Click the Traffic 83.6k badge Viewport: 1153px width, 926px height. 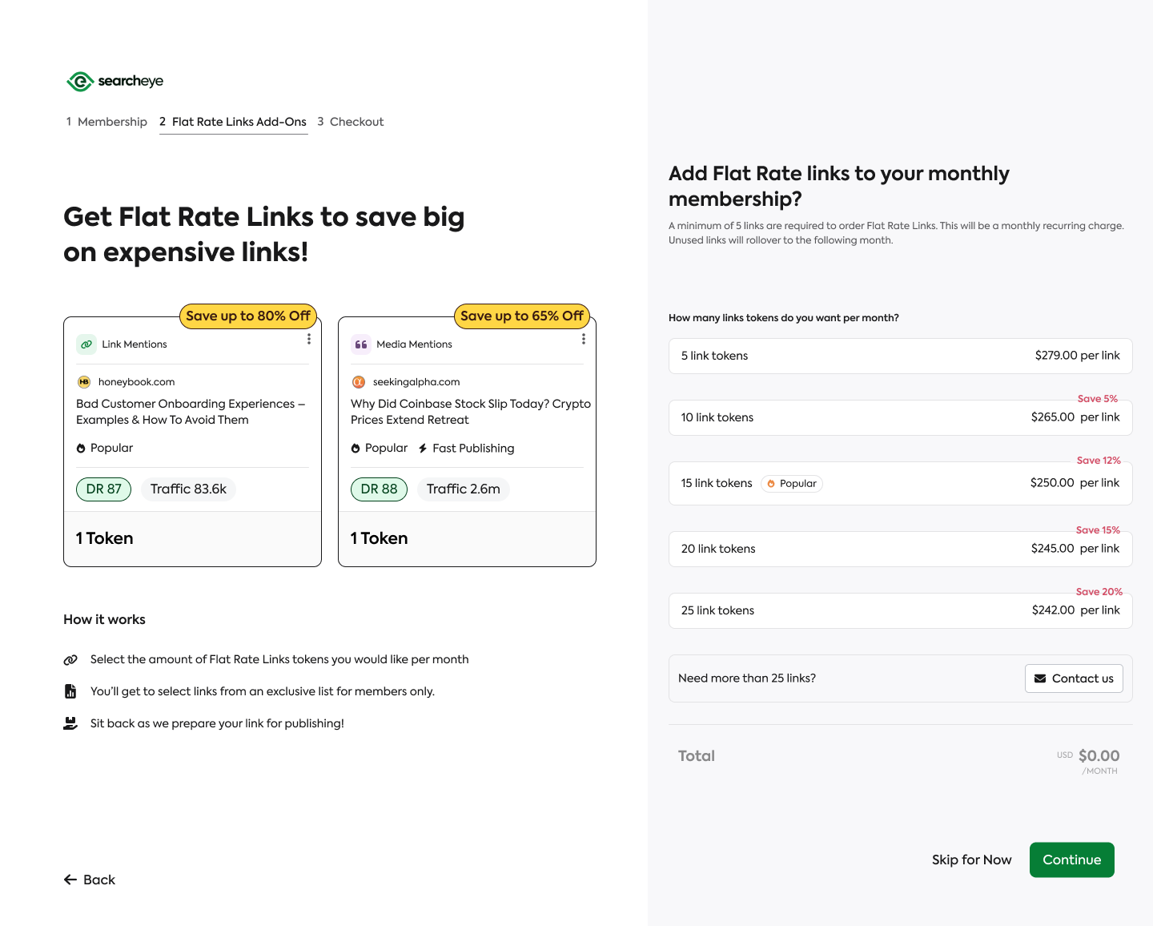coord(188,489)
